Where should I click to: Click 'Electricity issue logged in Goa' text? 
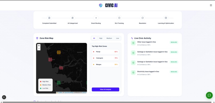148,72
